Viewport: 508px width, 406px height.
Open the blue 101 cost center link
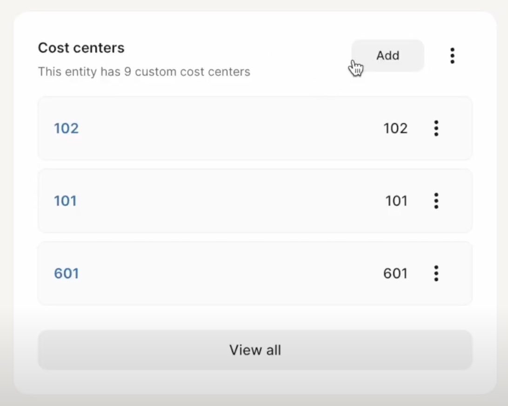(x=65, y=201)
